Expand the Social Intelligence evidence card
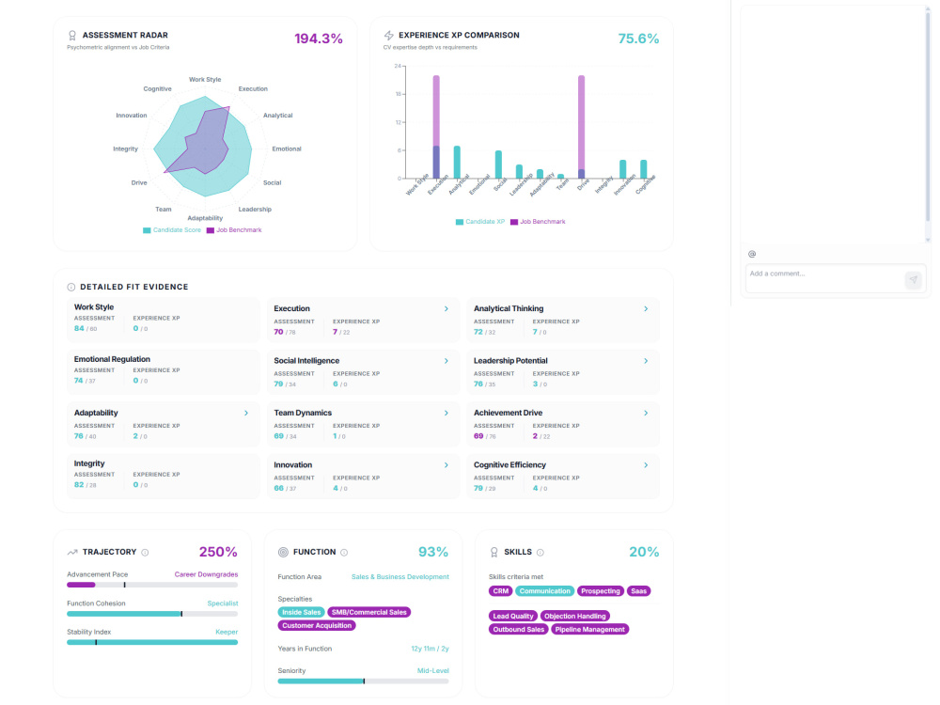The width and height of the screenshot is (940, 705). [x=446, y=361]
